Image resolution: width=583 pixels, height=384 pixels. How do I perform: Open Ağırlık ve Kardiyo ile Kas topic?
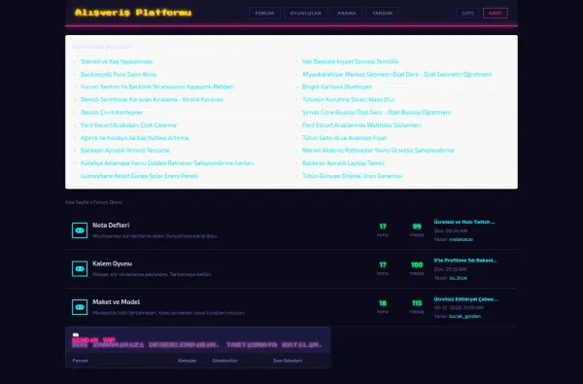click(x=135, y=138)
